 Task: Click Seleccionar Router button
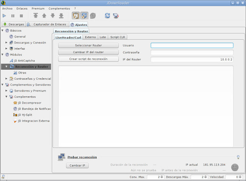coord(88,45)
